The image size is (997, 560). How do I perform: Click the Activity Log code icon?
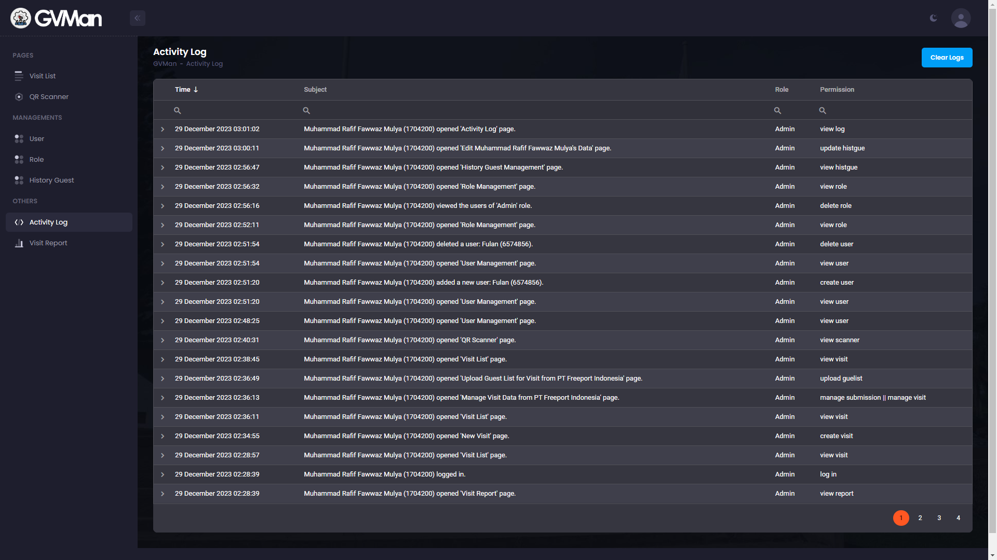[x=19, y=222]
